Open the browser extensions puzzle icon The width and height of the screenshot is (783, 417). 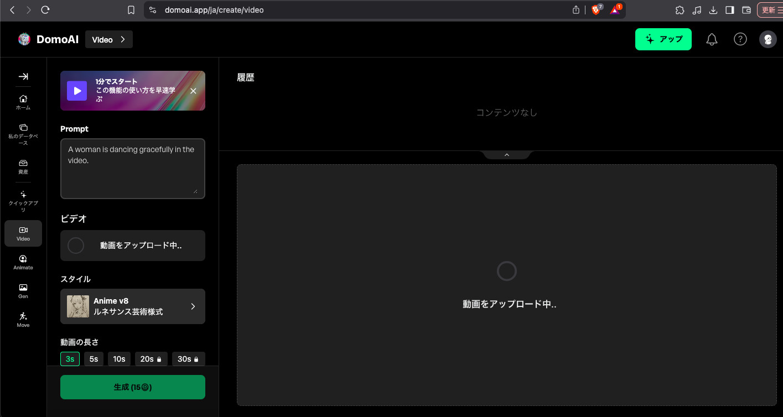click(x=680, y=10)
